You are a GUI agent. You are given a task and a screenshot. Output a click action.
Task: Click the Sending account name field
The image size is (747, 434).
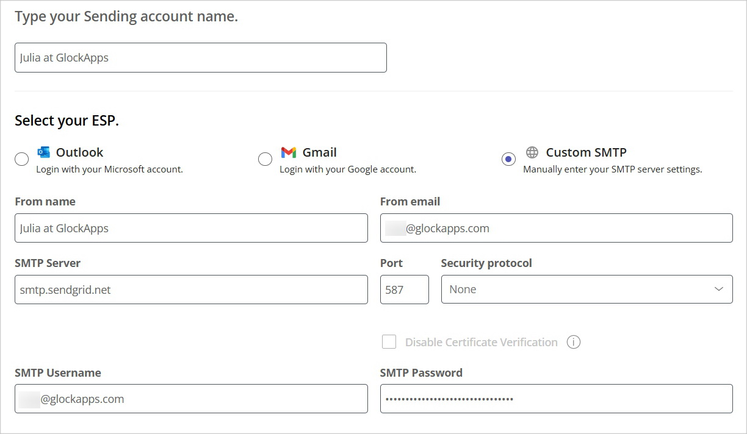[201, 57]
